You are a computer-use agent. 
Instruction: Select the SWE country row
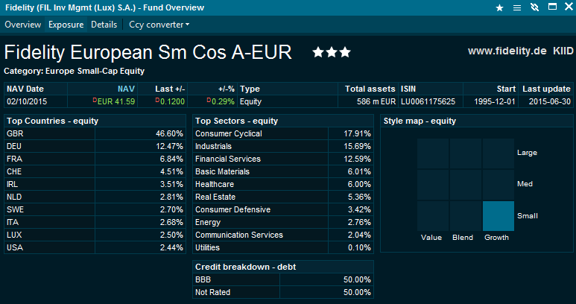tap(95, 209)
